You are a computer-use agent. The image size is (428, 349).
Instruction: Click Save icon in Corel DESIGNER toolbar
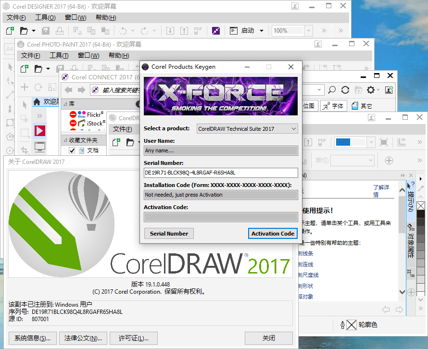(46, 31)
